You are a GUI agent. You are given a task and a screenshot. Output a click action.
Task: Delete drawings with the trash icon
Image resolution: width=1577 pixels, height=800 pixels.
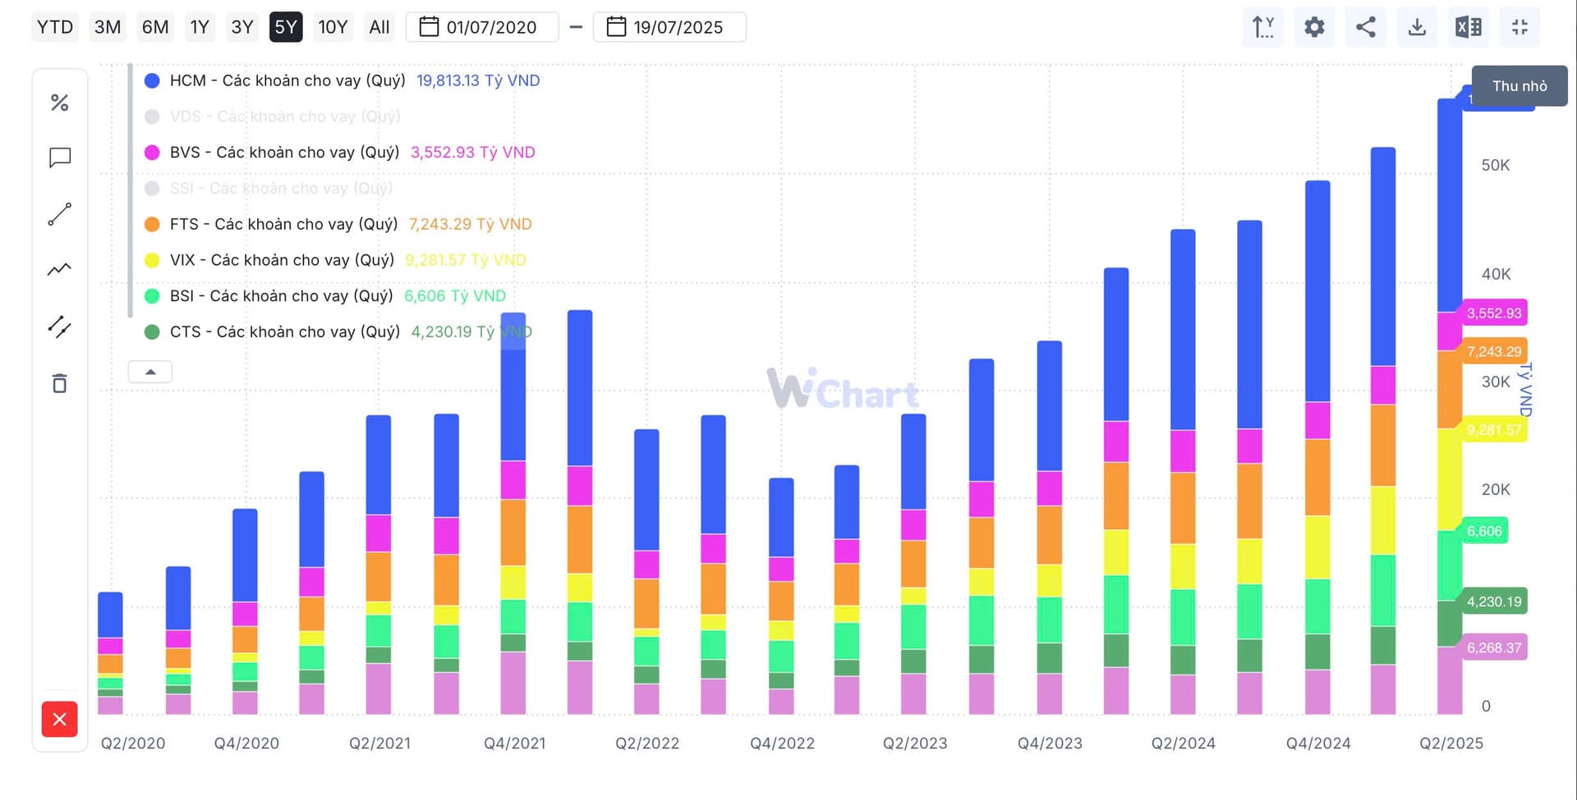click(59, 383)
